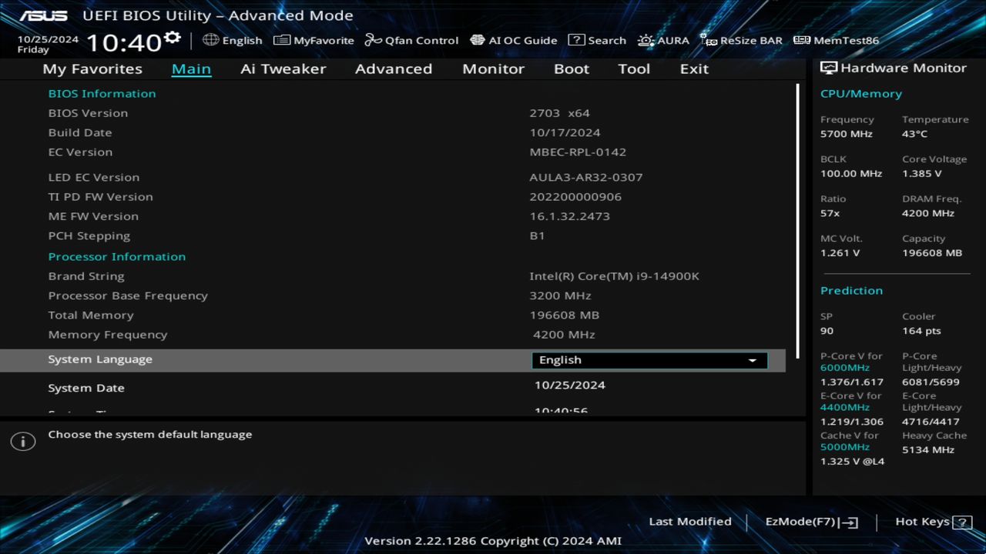Expand the Processor Information section
The image size is (986, 554).
[117, 256]
